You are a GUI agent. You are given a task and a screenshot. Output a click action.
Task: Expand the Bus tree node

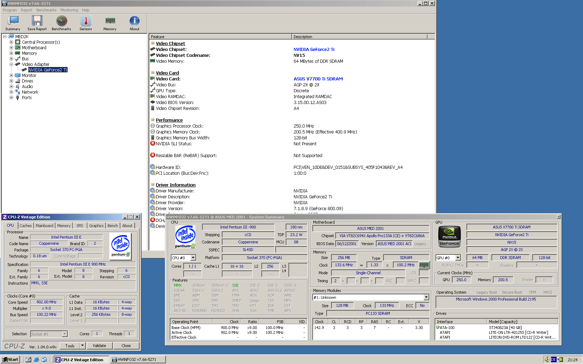point(11,59)
